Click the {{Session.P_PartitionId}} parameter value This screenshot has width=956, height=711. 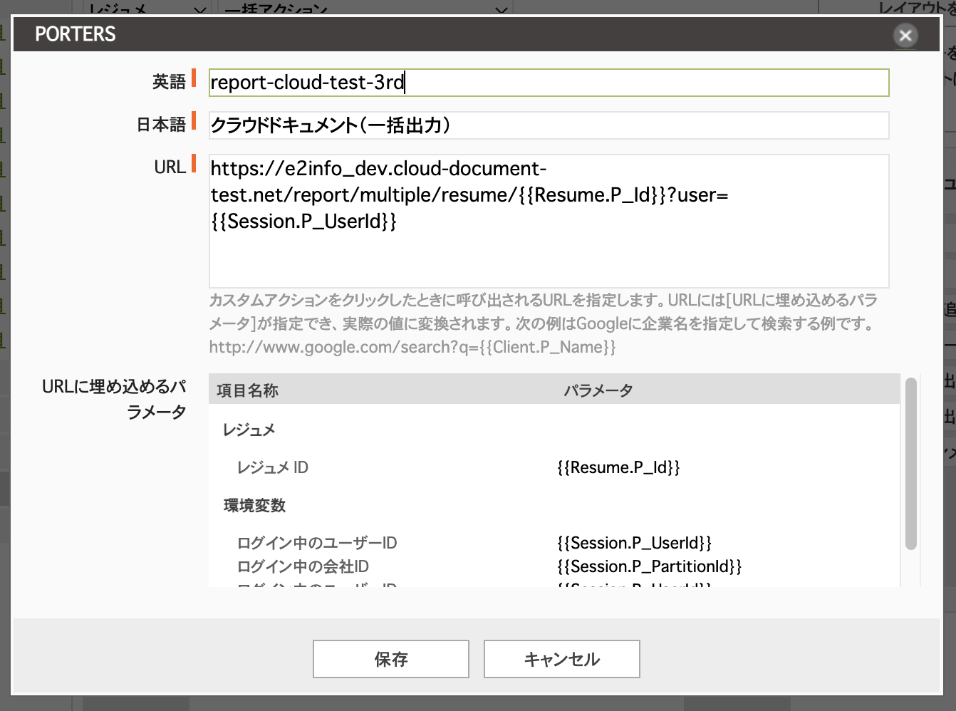649,566
